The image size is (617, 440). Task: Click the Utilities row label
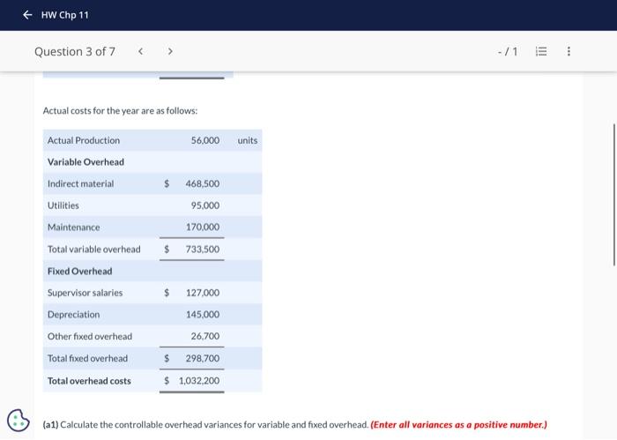pyautogui.click(x=63, y=205)
